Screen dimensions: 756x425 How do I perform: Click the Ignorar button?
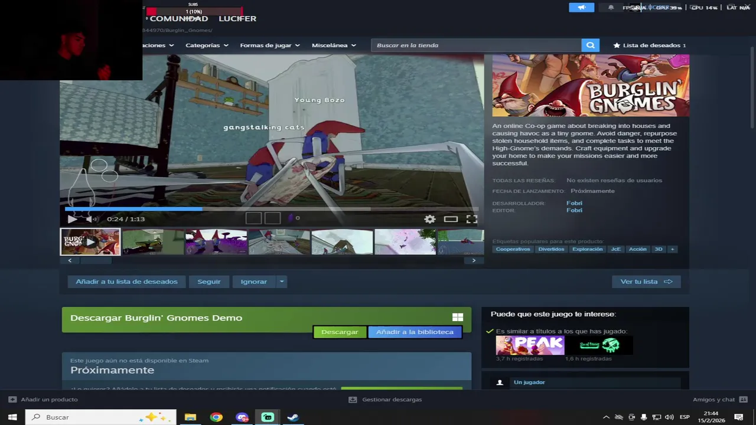tap(254, 282)
